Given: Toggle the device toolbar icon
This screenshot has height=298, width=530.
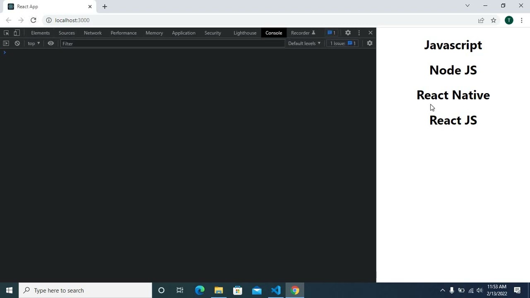Looking at the screenshot, I should point(17,33).
